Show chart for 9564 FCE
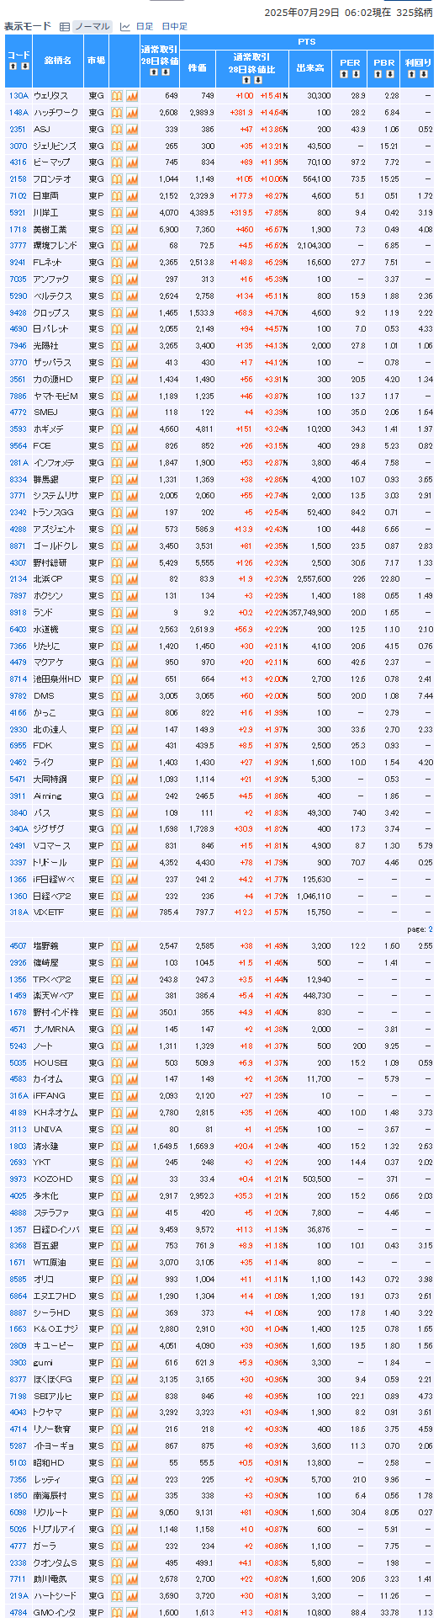Screen dimensions: 444x1618 132,446
